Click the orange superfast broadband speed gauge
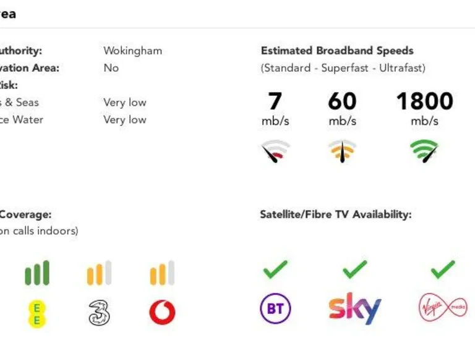 [x=342, y=151]
